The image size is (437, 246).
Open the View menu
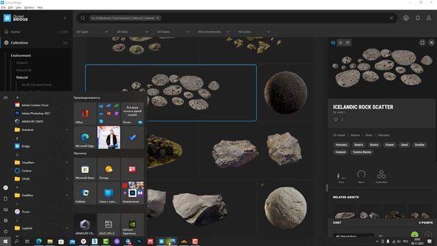coord(18,8)
